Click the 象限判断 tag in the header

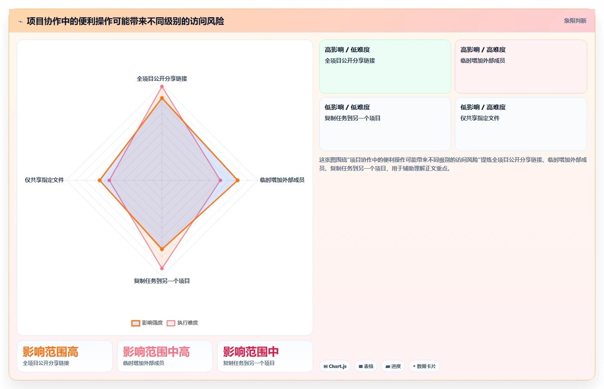click(x=575, y=21)
